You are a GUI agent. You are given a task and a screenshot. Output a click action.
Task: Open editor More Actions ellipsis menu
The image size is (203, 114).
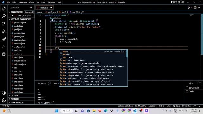(200, 8)
